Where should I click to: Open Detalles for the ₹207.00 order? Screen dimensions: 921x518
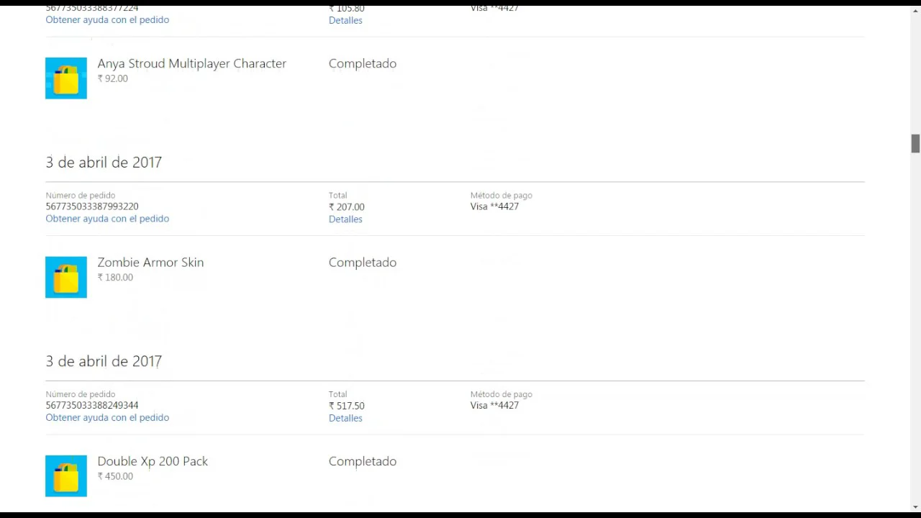point(345,219)
